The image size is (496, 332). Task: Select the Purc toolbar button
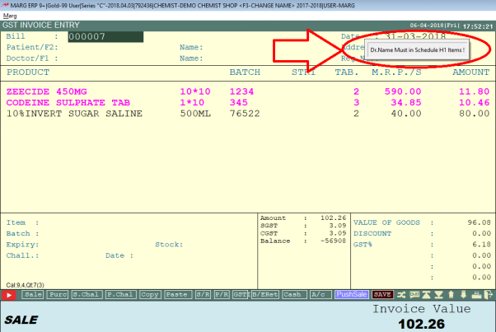pyautogui.click(x=58, y=294)
